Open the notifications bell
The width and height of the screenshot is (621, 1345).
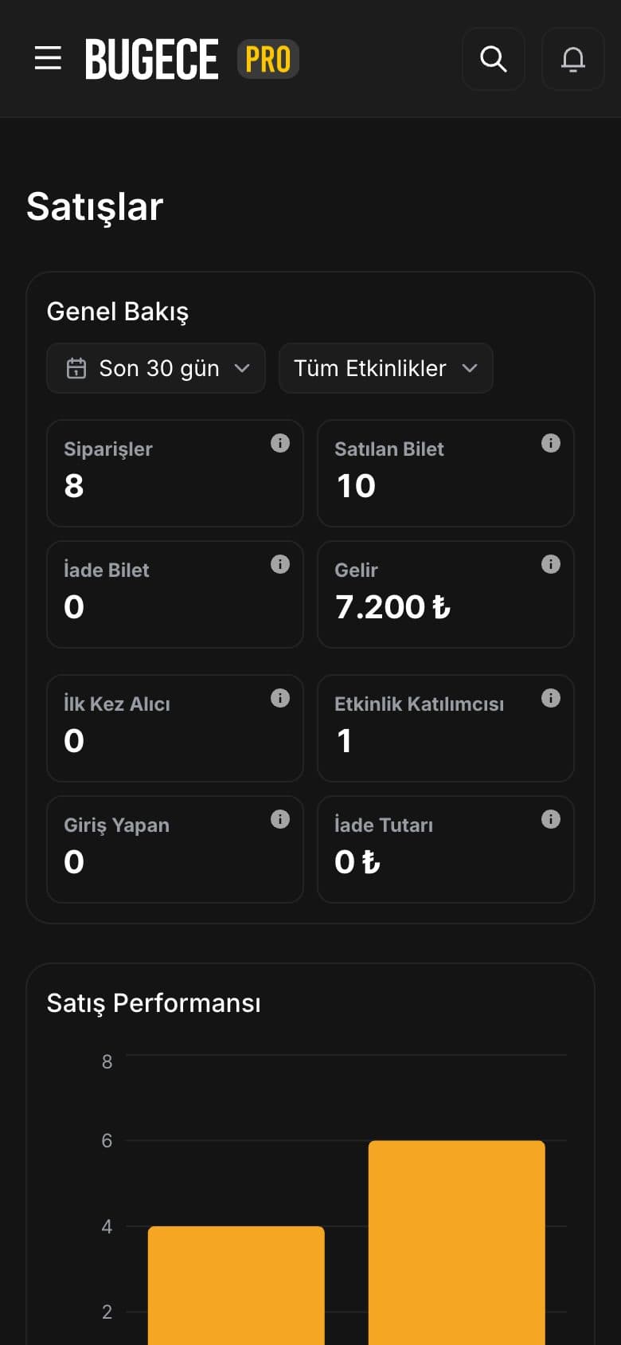click(573, 59)
